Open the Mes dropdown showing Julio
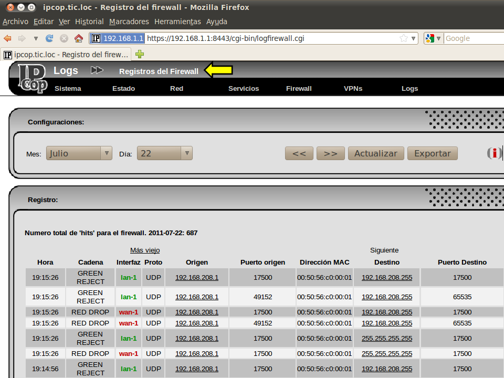Viewport: 504px width, 378px height. (79, 153)
